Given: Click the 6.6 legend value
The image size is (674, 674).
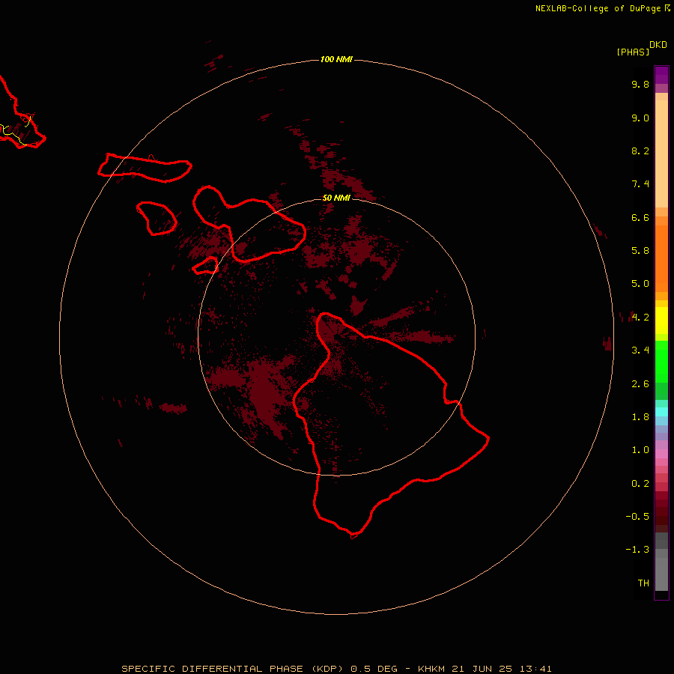Looking at the screenshot, I should pyautogui.click(x=640, y=217).
